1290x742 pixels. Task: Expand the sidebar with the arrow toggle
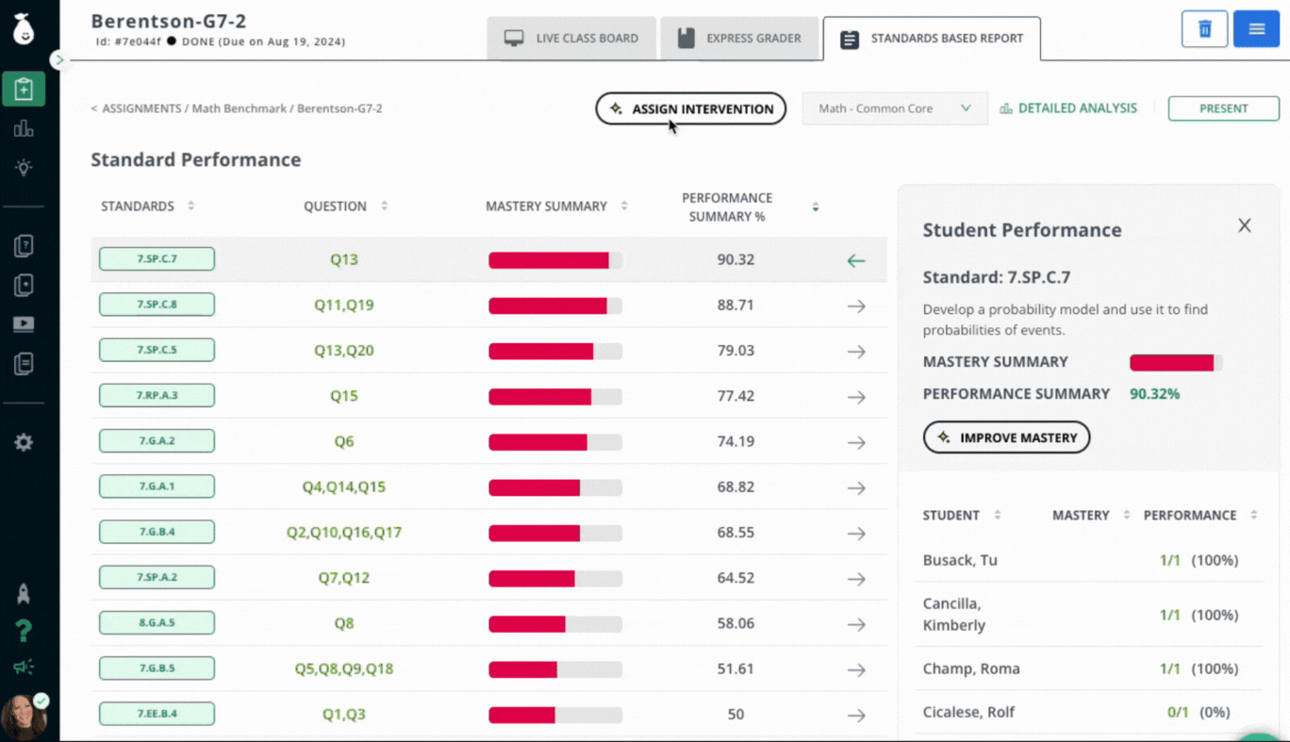(x=58, y=60)
